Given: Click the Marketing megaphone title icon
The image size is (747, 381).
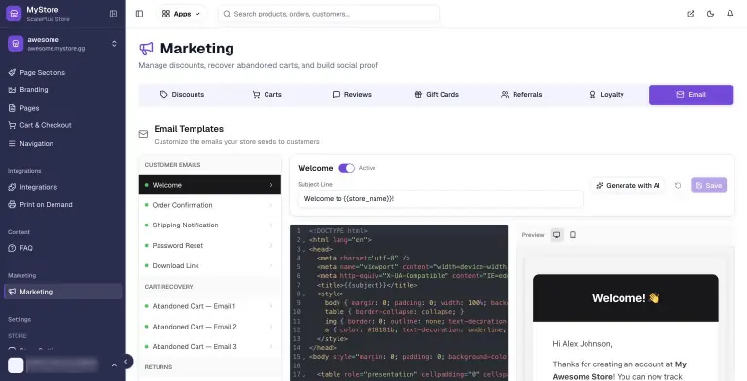Looking at the screenshot, I should [x=146, y=49].
